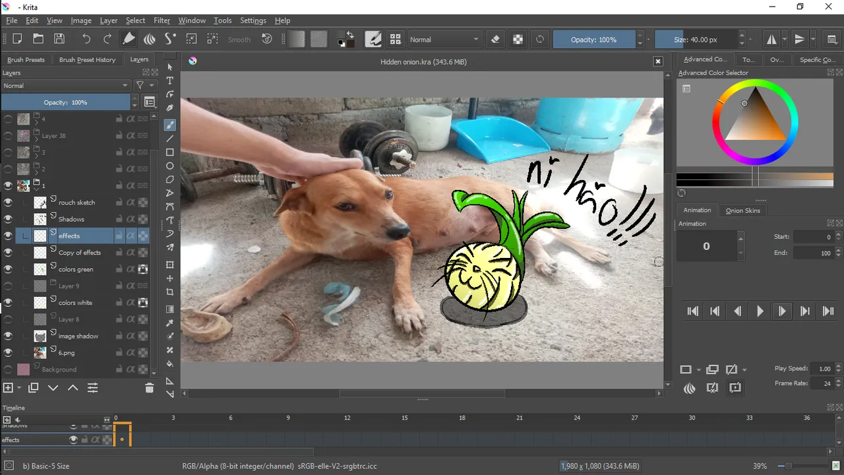This screenshot has height=475, width=844.
Task: Click the preserve alpha checkerboard icon
Action: (518, 39)
